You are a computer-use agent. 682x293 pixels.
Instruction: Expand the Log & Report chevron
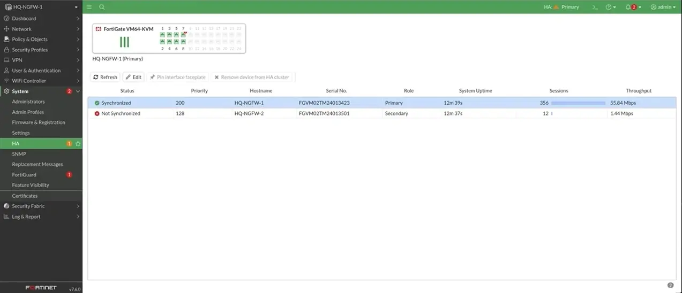pos(78,217)
